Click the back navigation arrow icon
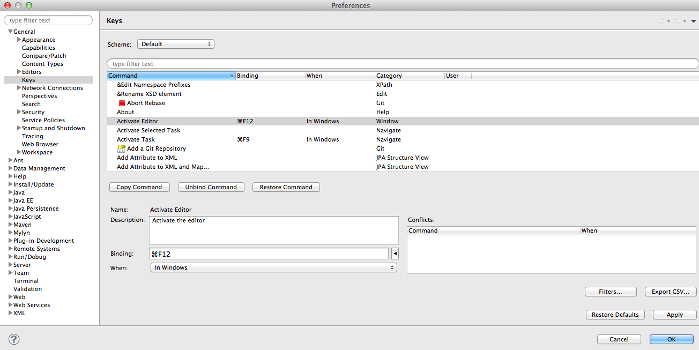This screenshot has height=350, width=699. pos(661,21)
